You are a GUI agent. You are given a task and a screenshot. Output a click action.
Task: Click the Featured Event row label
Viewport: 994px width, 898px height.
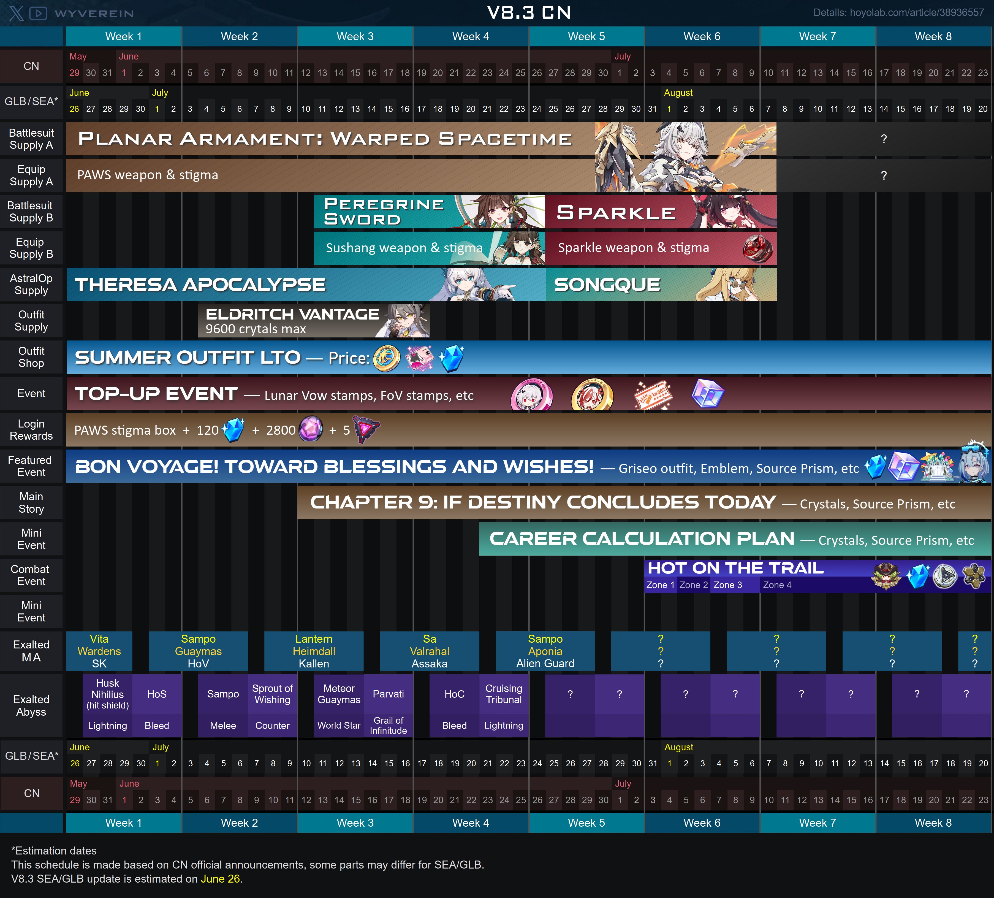pos(32,466)
